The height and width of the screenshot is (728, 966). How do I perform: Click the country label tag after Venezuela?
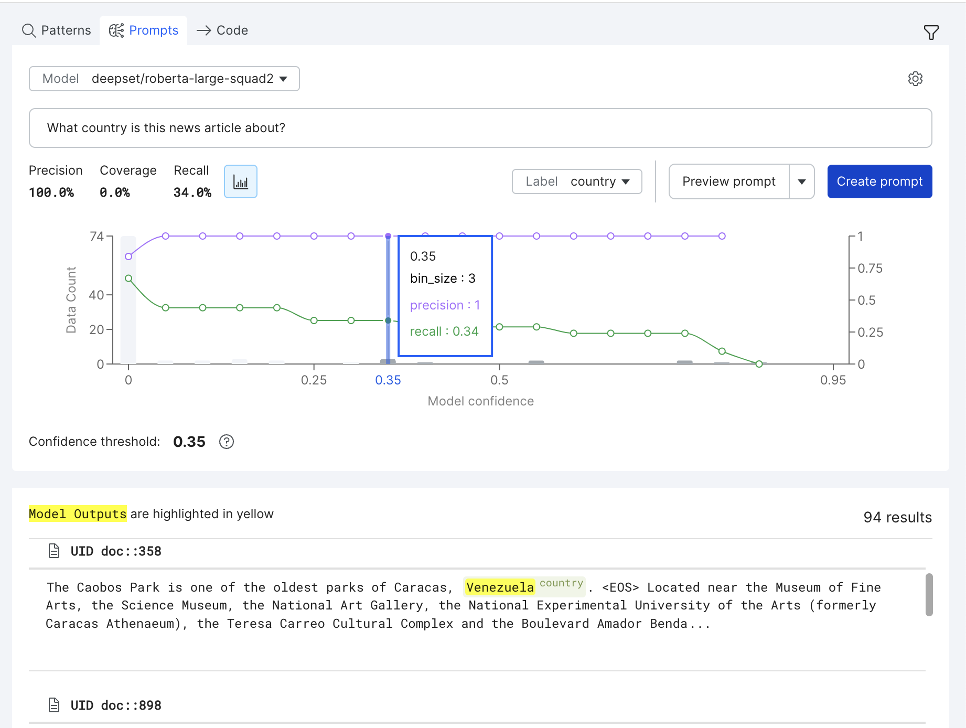561,583
